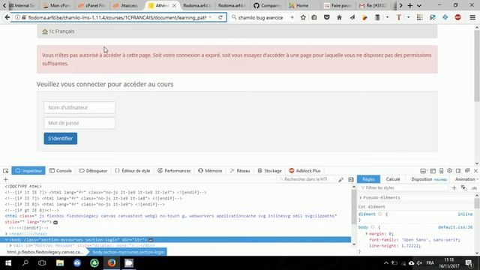The image size is (480, 270).
Task: Expand the head element node
Action: [x=7, y=234]
